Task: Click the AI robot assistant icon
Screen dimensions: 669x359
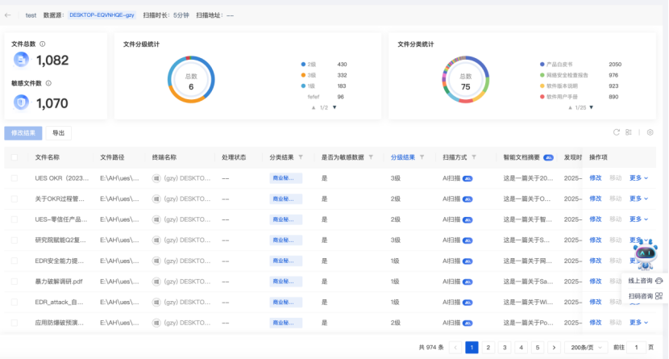Action: point(645,254)
